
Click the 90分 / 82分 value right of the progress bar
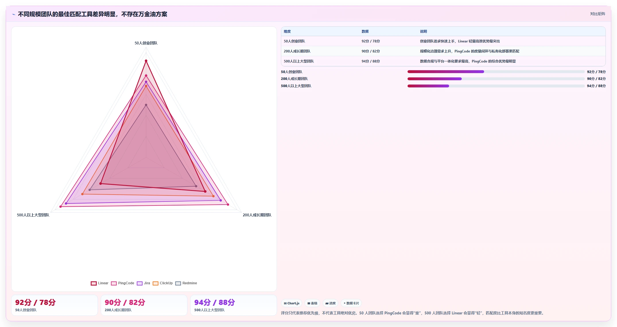click(x=596, y=79)
